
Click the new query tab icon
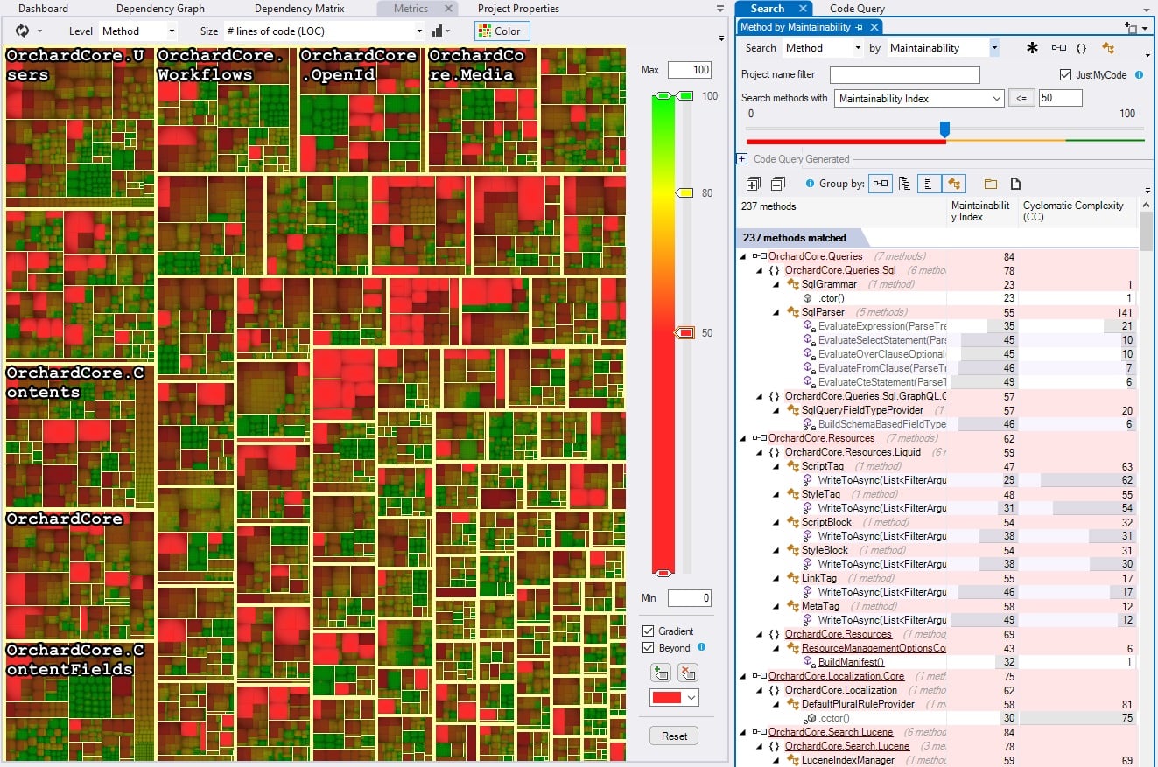pos(1133,27)
